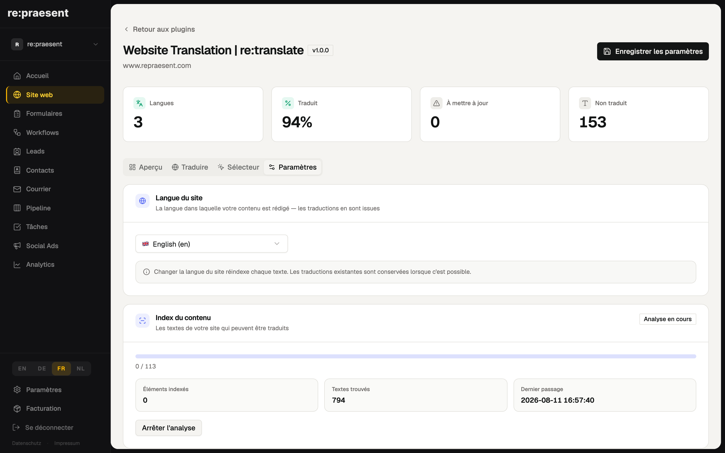The width and height of the screenshot is (725, 453).
Task: Click the Index du contenu scan icon
Action: [x=142, y=321]
